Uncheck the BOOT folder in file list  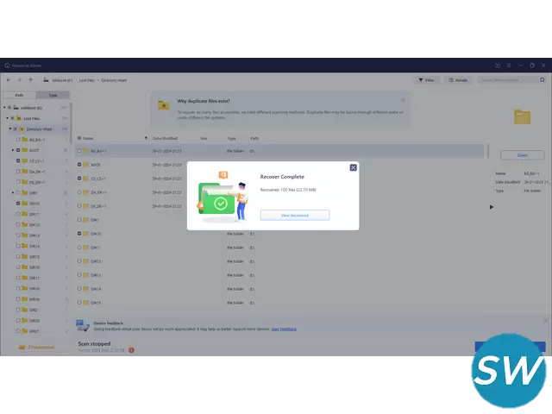point(78,165)
